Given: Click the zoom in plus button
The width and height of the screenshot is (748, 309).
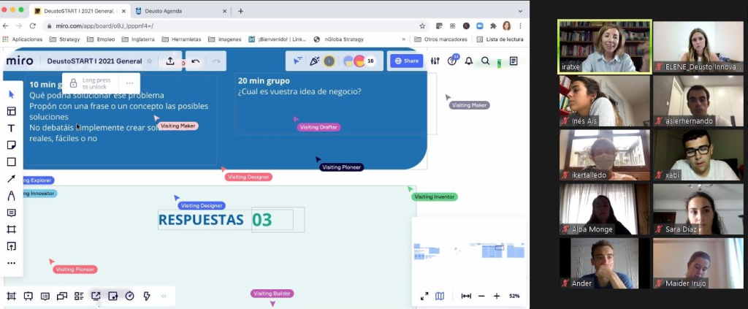Looking at the screenshot, I should [497, 296].
